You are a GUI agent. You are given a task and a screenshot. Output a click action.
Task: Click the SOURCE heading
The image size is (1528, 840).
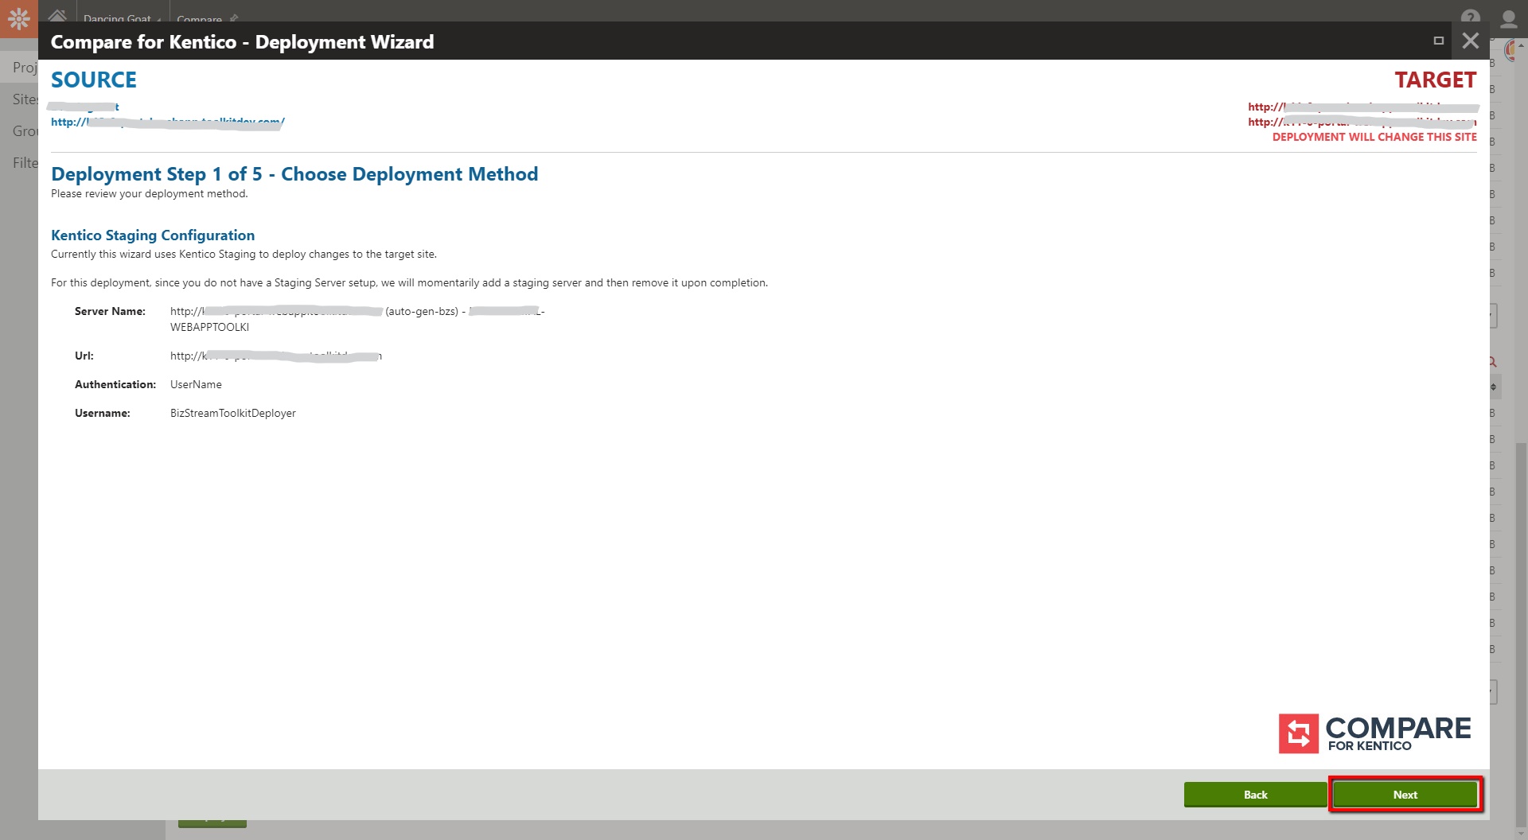(x=94, y=80)
